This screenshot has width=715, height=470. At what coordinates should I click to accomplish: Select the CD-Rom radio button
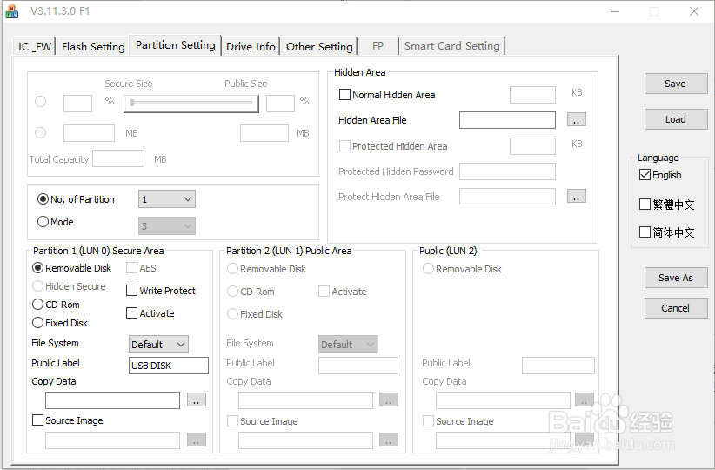coord(38,305)
